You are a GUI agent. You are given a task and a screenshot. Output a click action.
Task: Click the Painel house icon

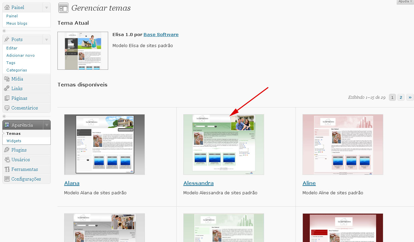tap(7, 7)
